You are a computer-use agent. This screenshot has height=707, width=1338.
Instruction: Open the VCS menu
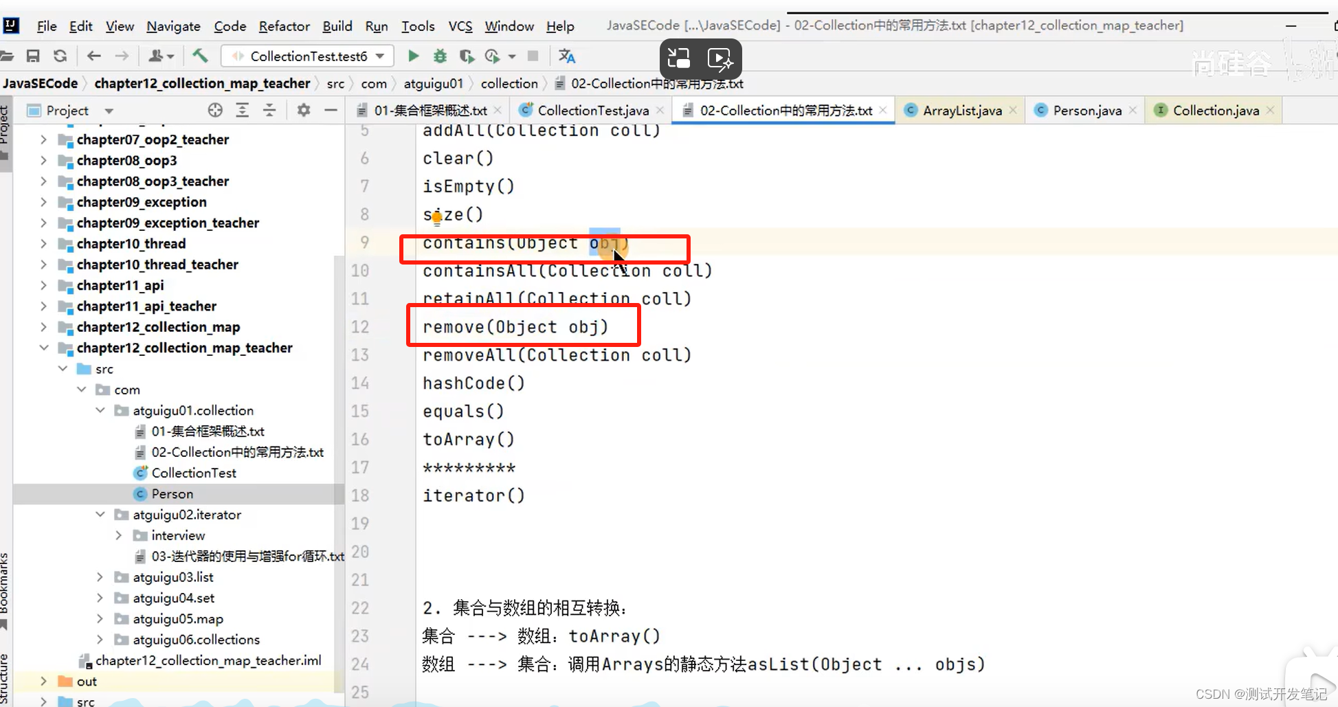[x=460, y=26]
